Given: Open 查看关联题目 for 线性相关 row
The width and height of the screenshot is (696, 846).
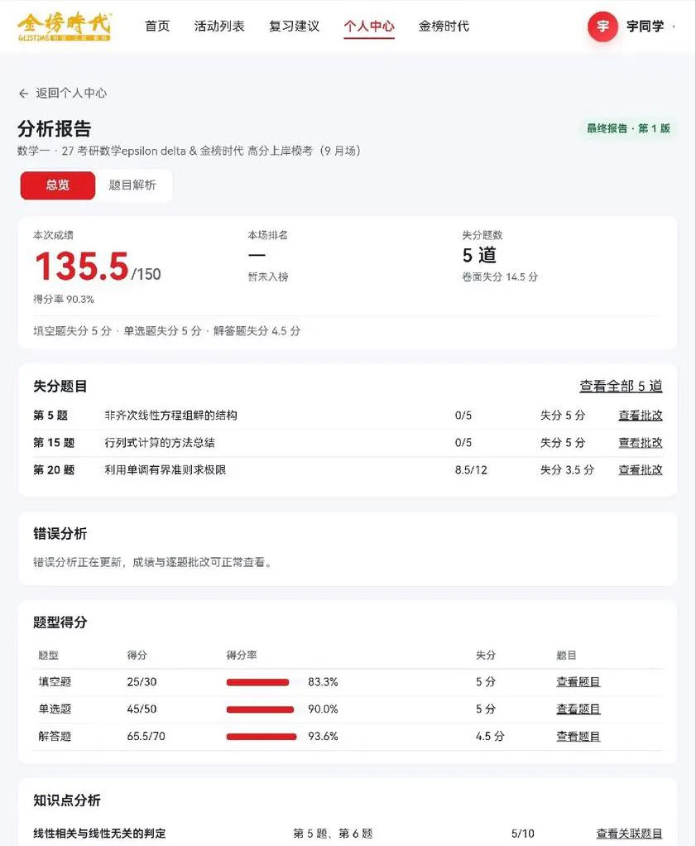Looking at the screenshot, I should (x=630, y=833).
